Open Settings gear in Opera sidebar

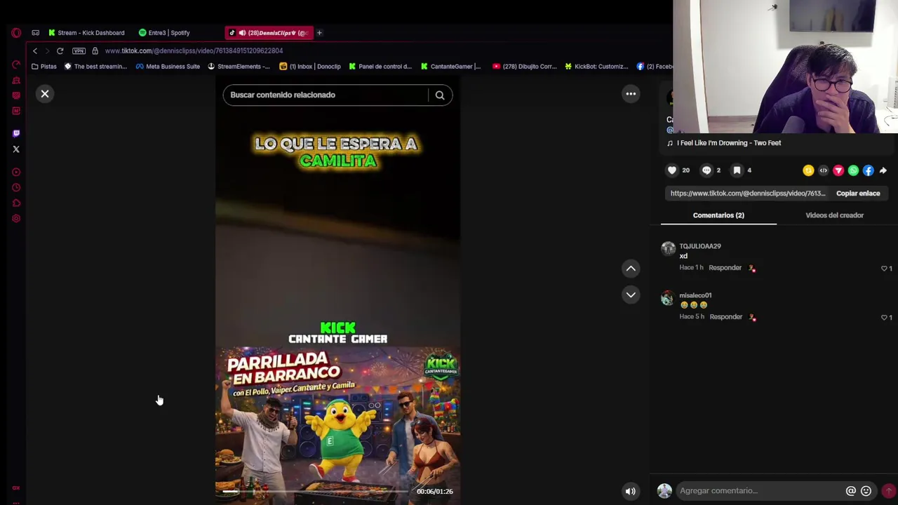click(16, 219)
